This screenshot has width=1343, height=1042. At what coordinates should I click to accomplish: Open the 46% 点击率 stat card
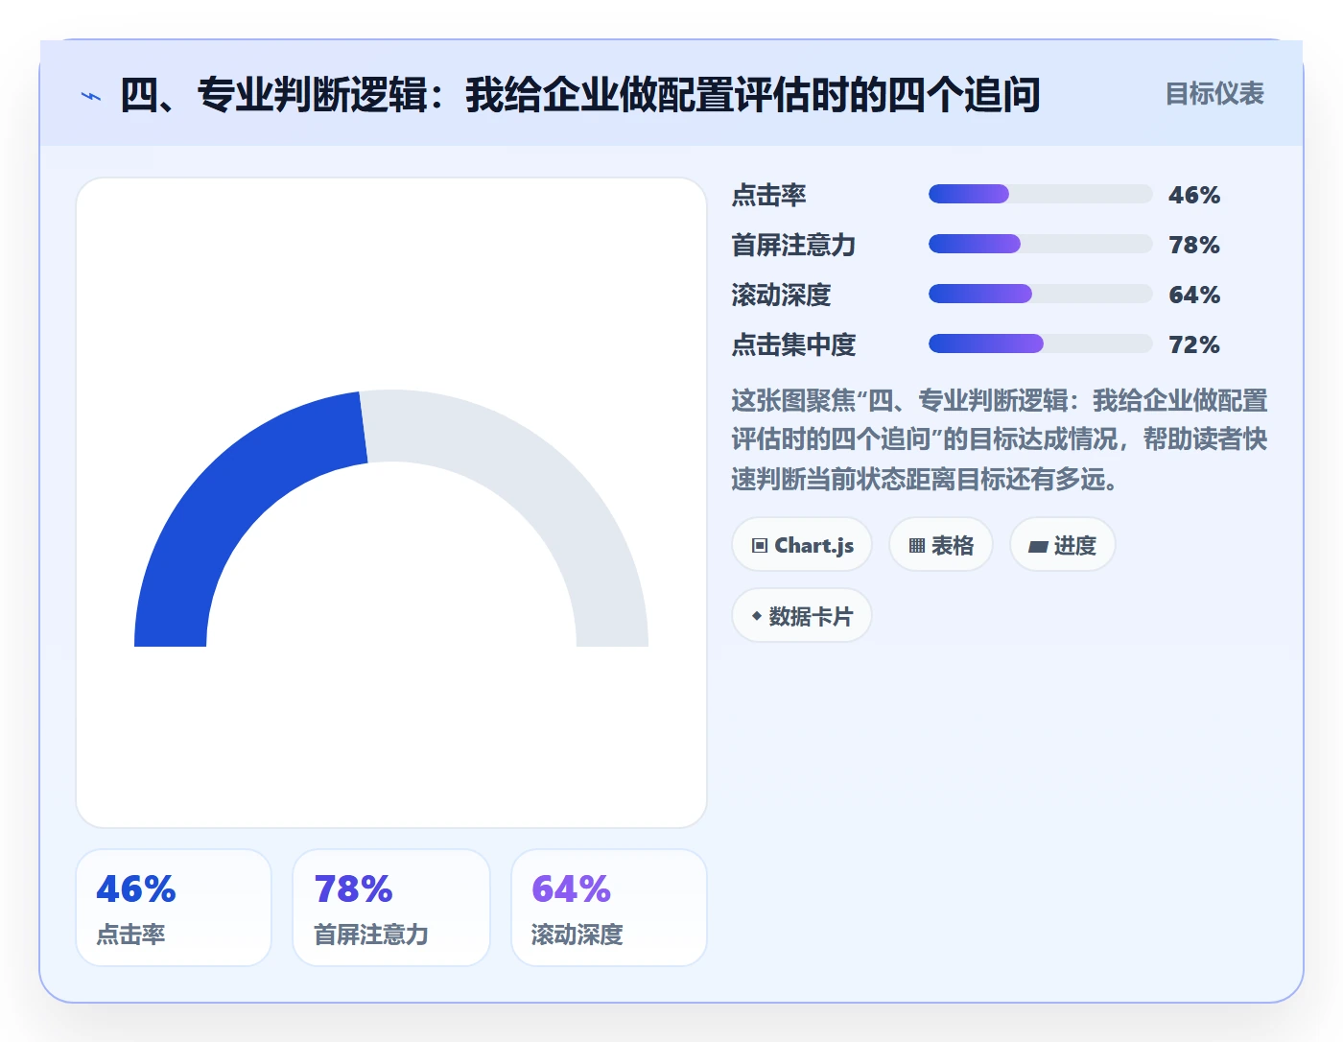(174, 908)
